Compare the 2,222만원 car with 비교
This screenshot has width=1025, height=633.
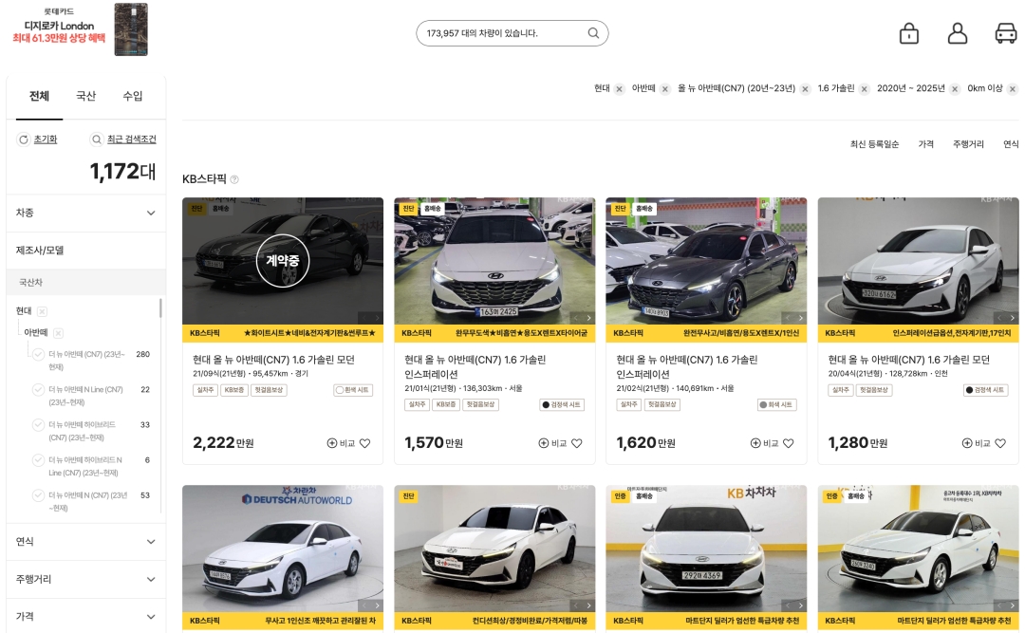coord(341,443)
